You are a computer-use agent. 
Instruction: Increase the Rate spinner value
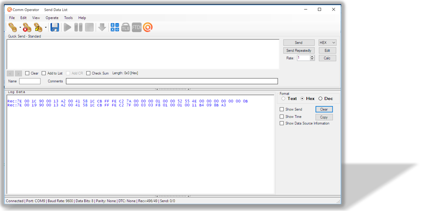pos(312,57)
